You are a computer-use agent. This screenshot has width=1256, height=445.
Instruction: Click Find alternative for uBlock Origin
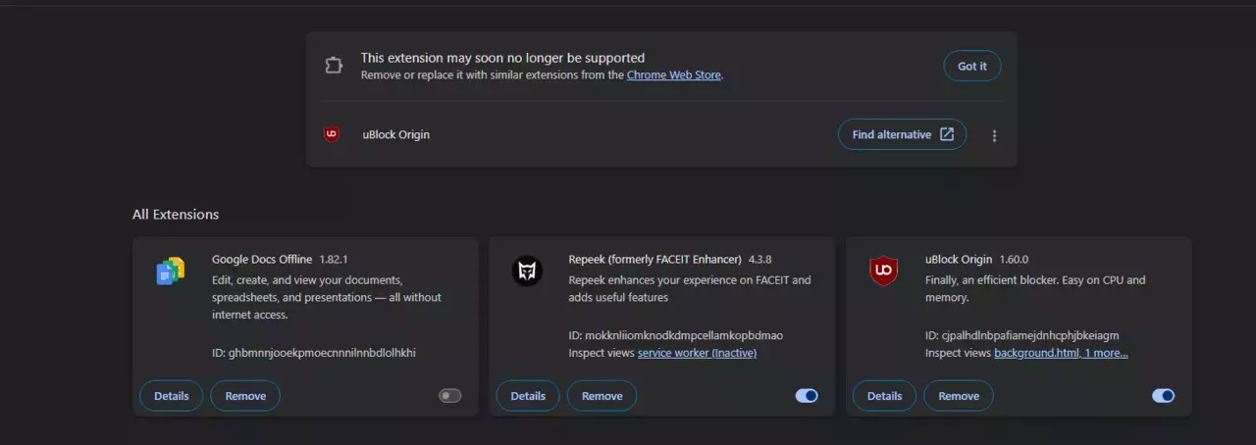point(902,134)
